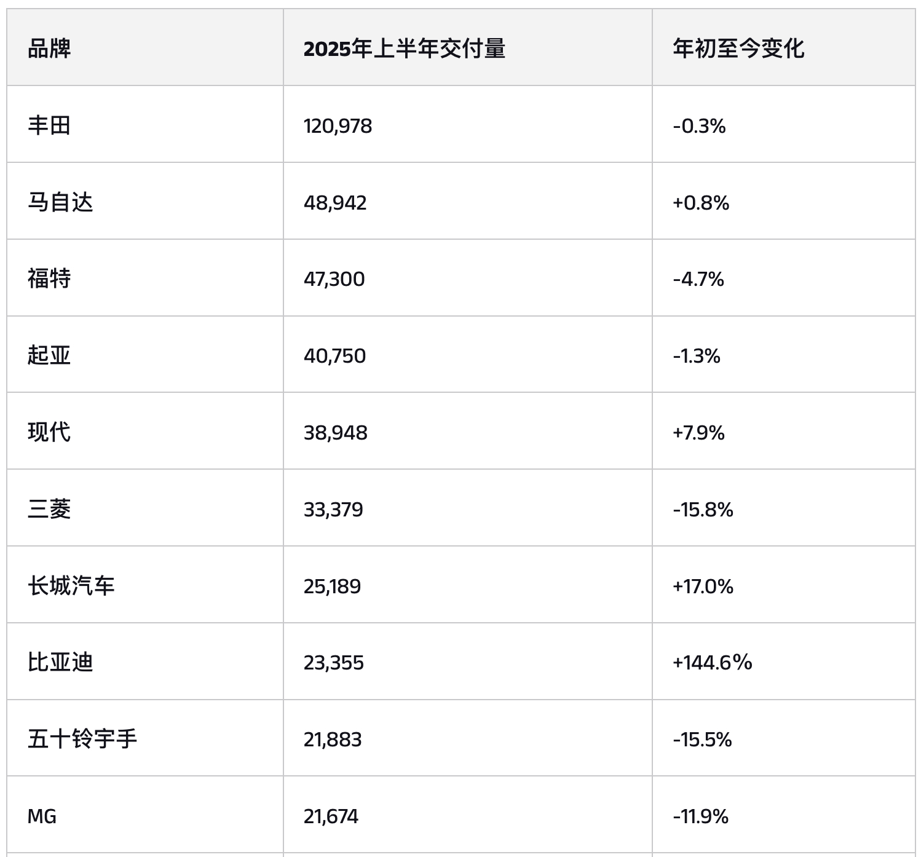Viewport: 921px width, 857px height.
Task: Click the 48,942 delivery figure
Action: [335, 203]
